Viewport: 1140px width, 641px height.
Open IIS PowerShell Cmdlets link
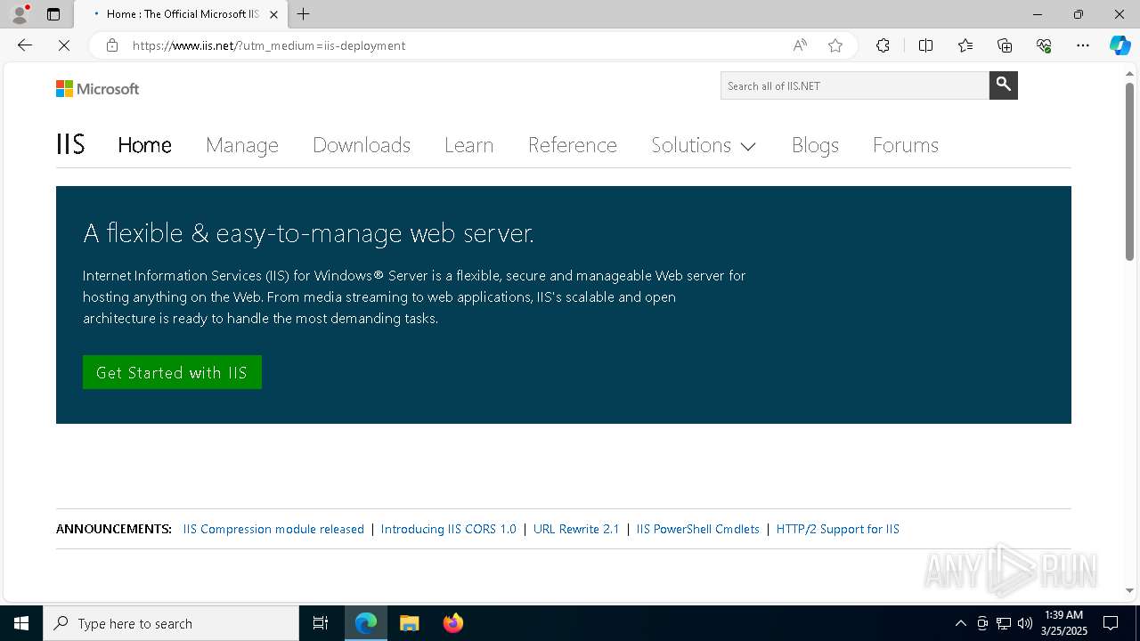coord(698,529)
